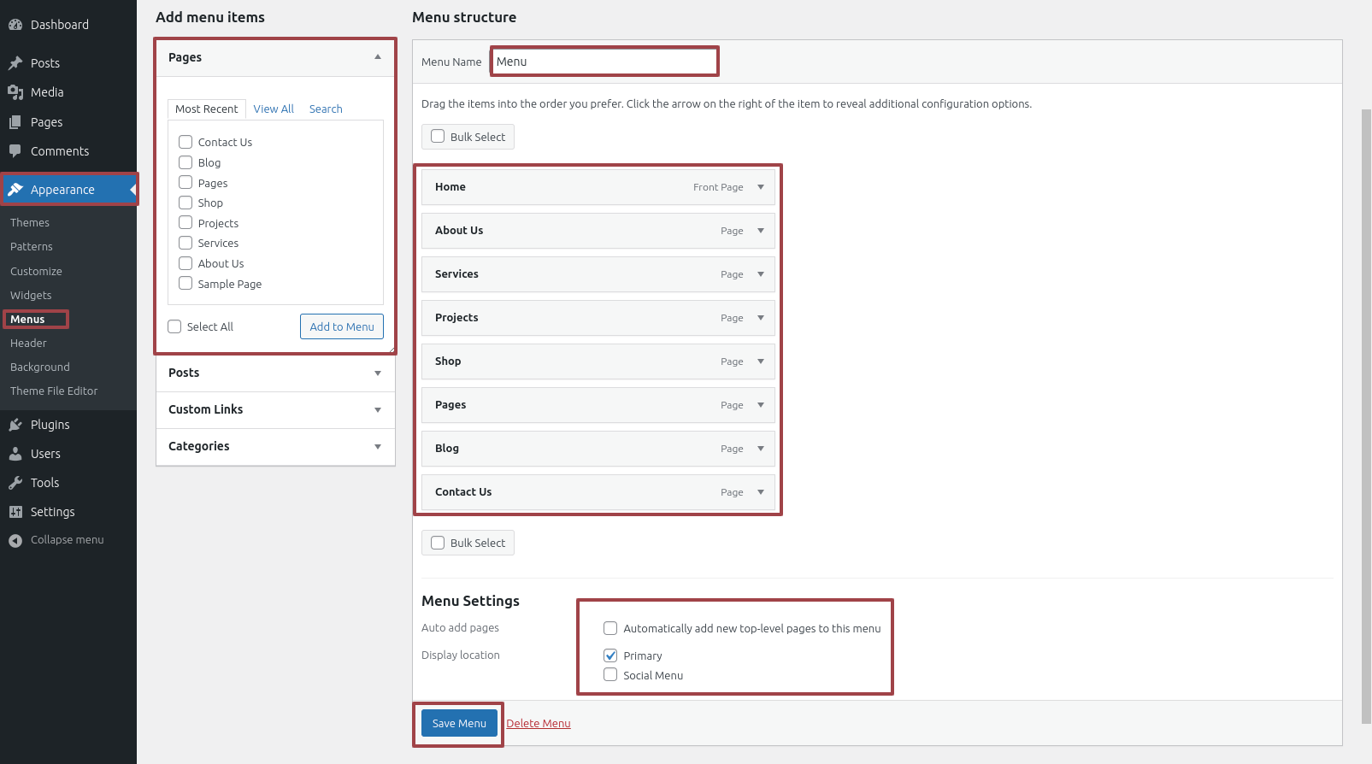The image size is (1372, 764).
Task: Enable the Social Menu display location
Action: [x=610, y=675]
